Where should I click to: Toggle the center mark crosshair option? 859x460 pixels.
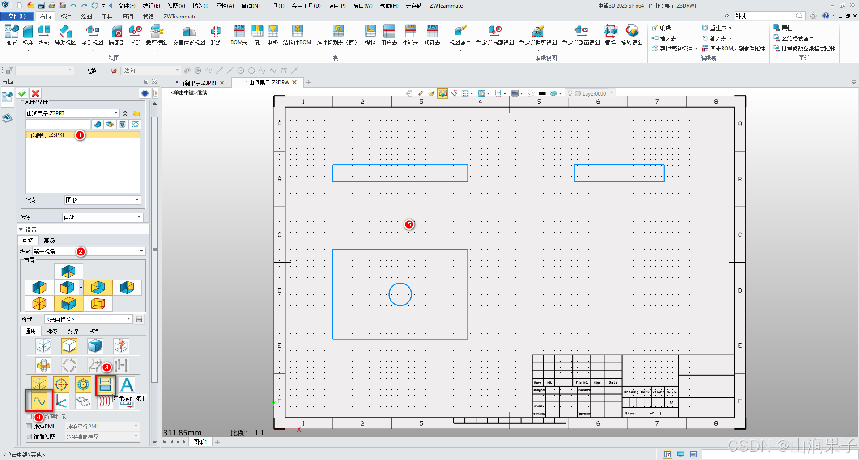61,385
